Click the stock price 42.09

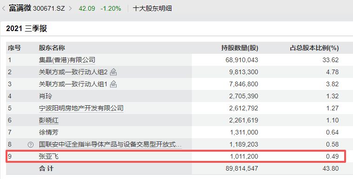click(87, 8)
